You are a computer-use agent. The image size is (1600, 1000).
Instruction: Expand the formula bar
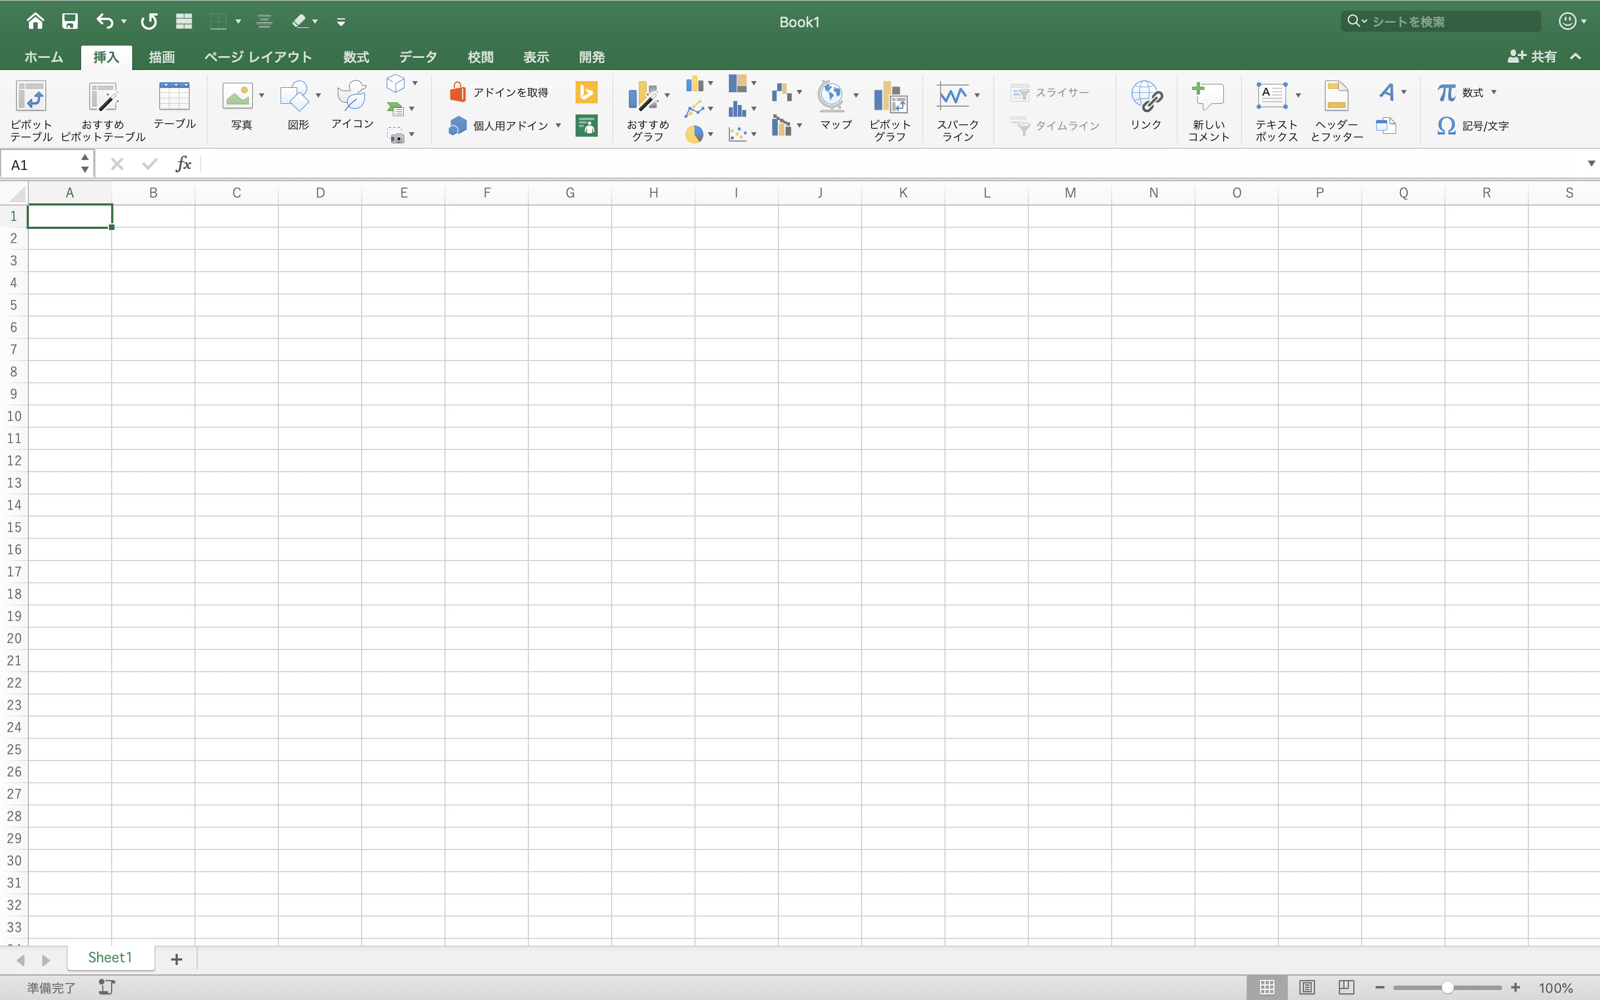click(1591, 164)
